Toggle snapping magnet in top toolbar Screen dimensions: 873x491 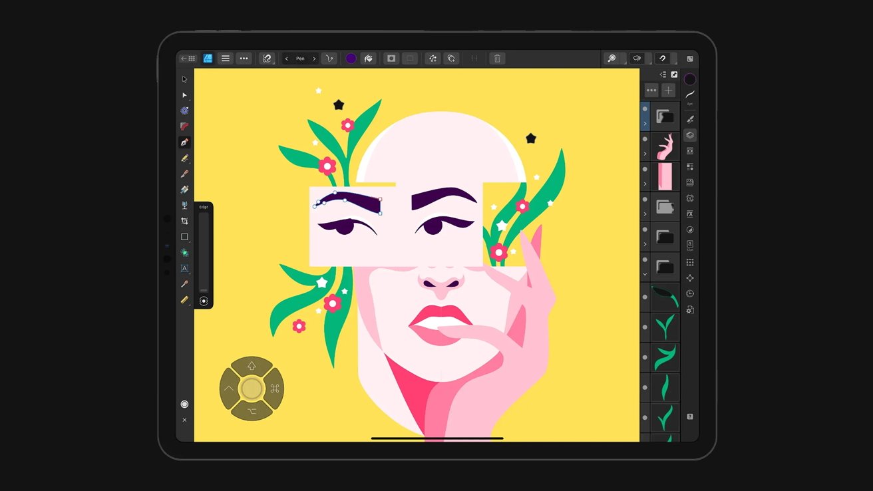click(x=662, y=59)
